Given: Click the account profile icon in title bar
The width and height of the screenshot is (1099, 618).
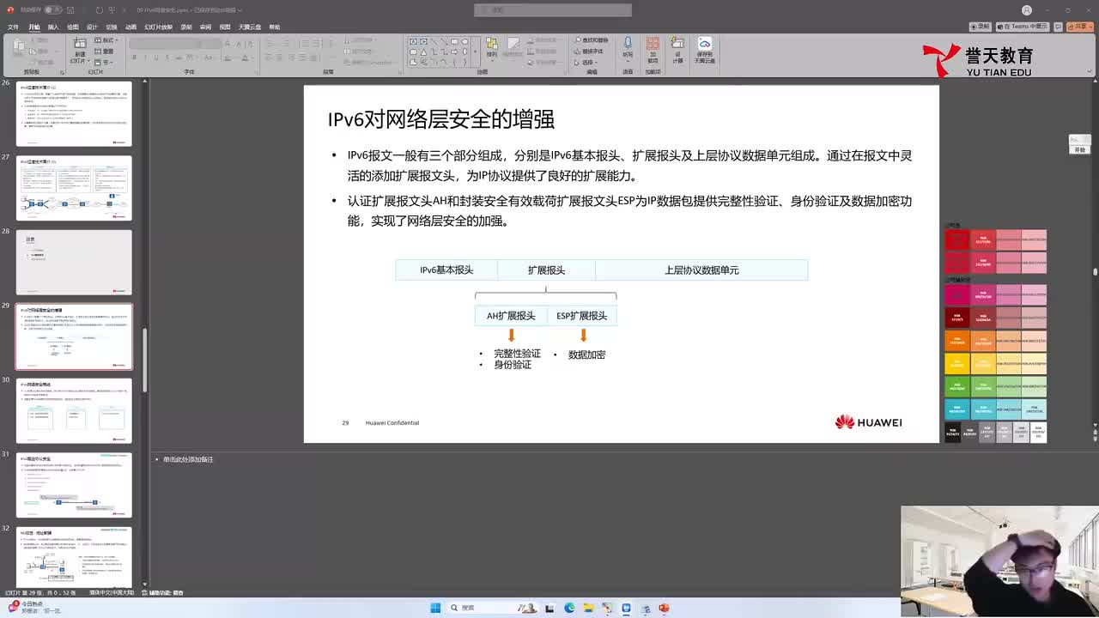Looking at the screenshot, I should click(x=1027, y=10).
